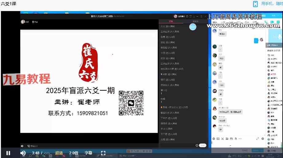Pause the video playback
This screenshot has width=283, height=158.
point(8,153)
